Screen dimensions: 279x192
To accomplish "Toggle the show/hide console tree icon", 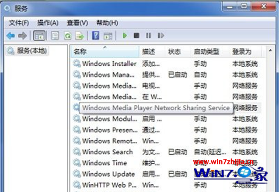I will tap(39, 36).
